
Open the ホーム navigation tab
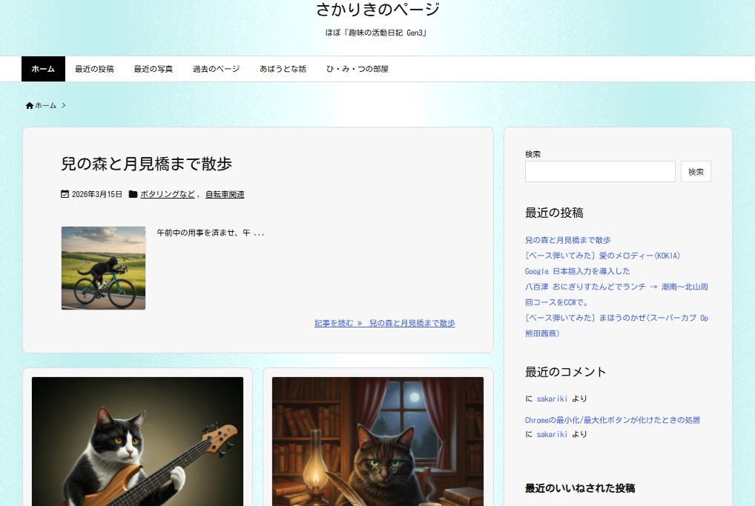coord(43,69)
